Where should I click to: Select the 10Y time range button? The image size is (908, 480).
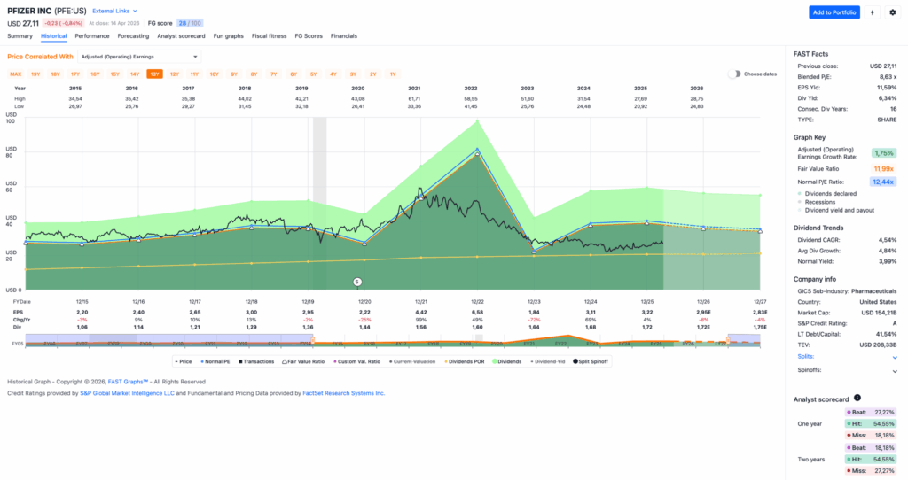214,74
